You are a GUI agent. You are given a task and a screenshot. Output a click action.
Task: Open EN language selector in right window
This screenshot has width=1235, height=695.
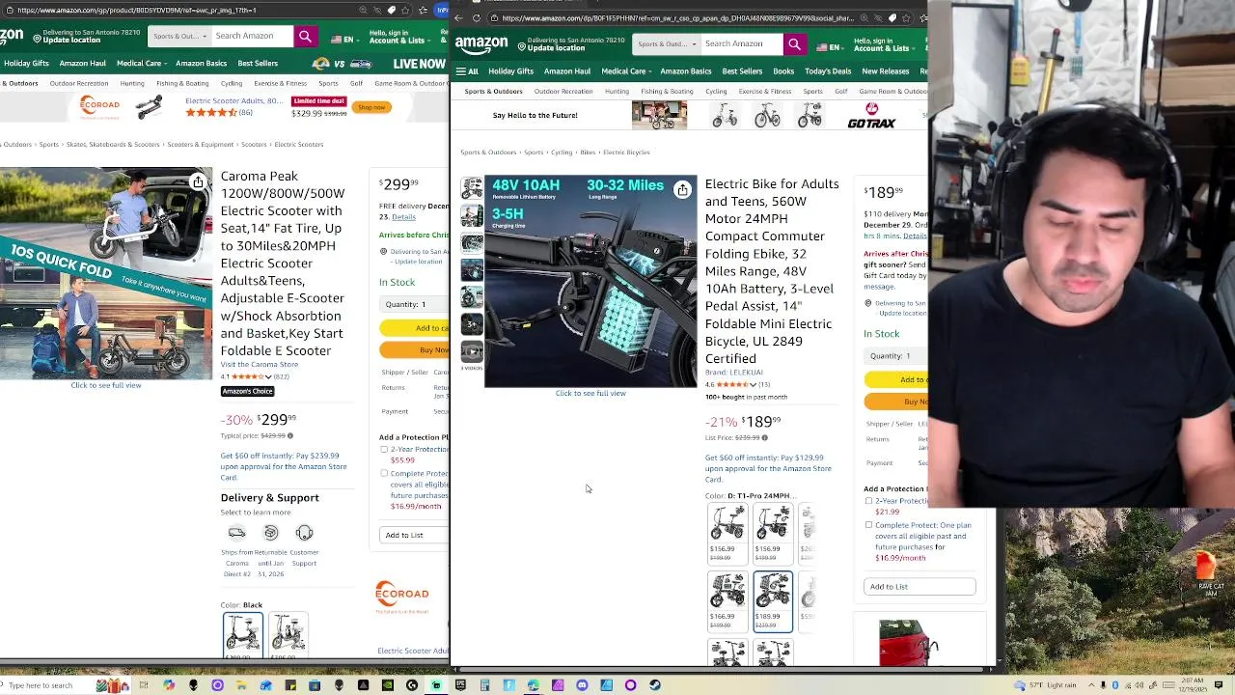tap(828, 47)
